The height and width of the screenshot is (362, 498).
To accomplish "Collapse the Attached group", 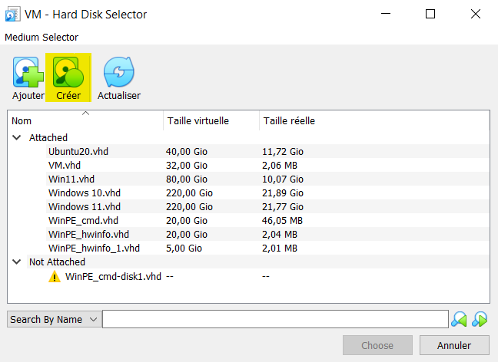I will point(16,138).
